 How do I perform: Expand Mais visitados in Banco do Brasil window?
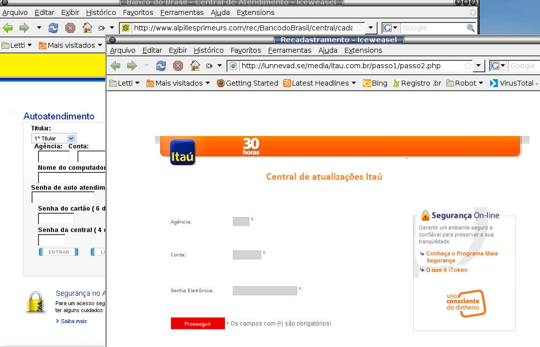click(71, 45)
